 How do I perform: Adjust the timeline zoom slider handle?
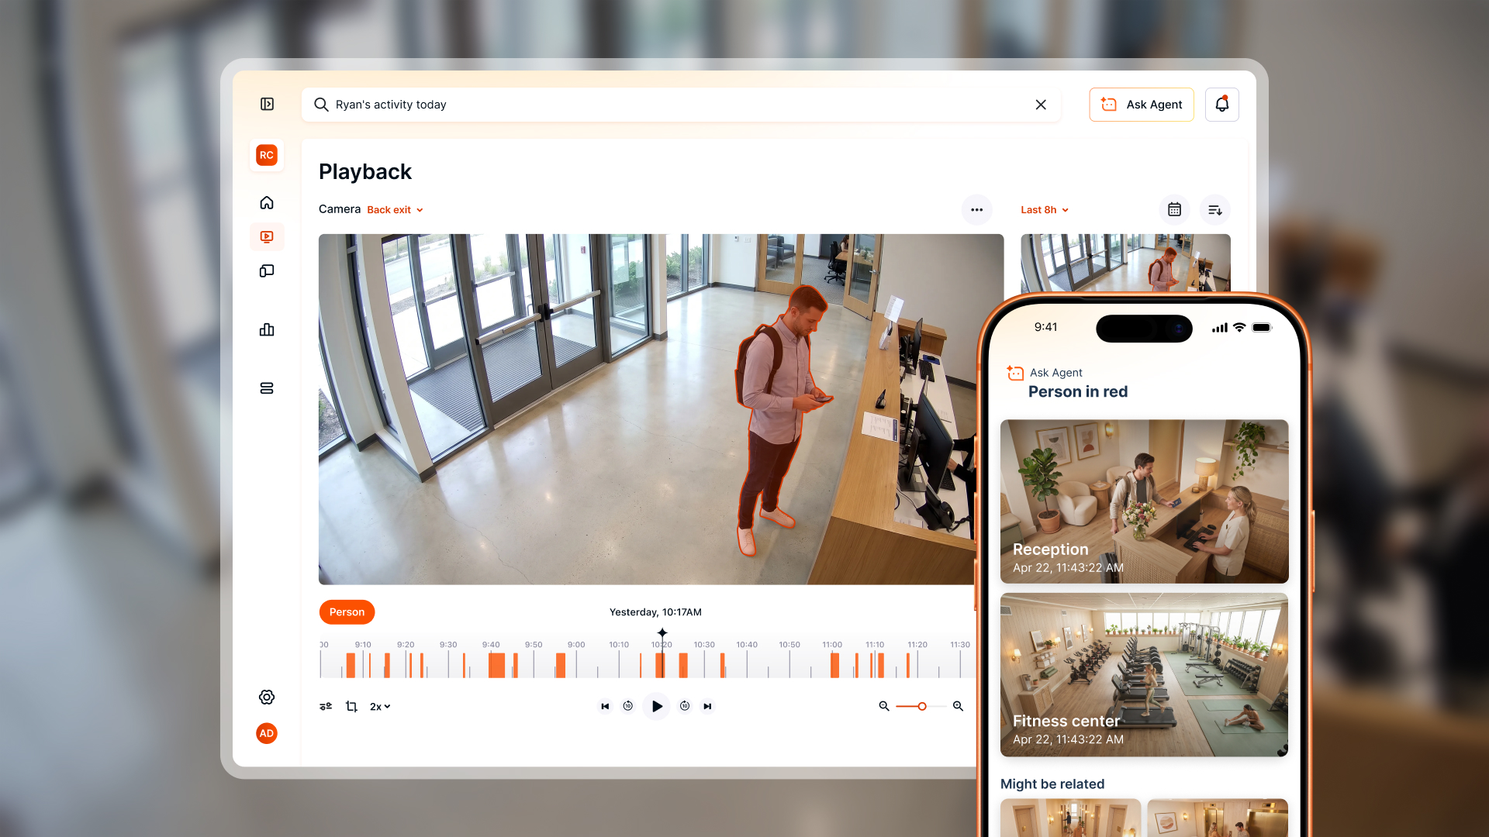[x=922, y=706]
